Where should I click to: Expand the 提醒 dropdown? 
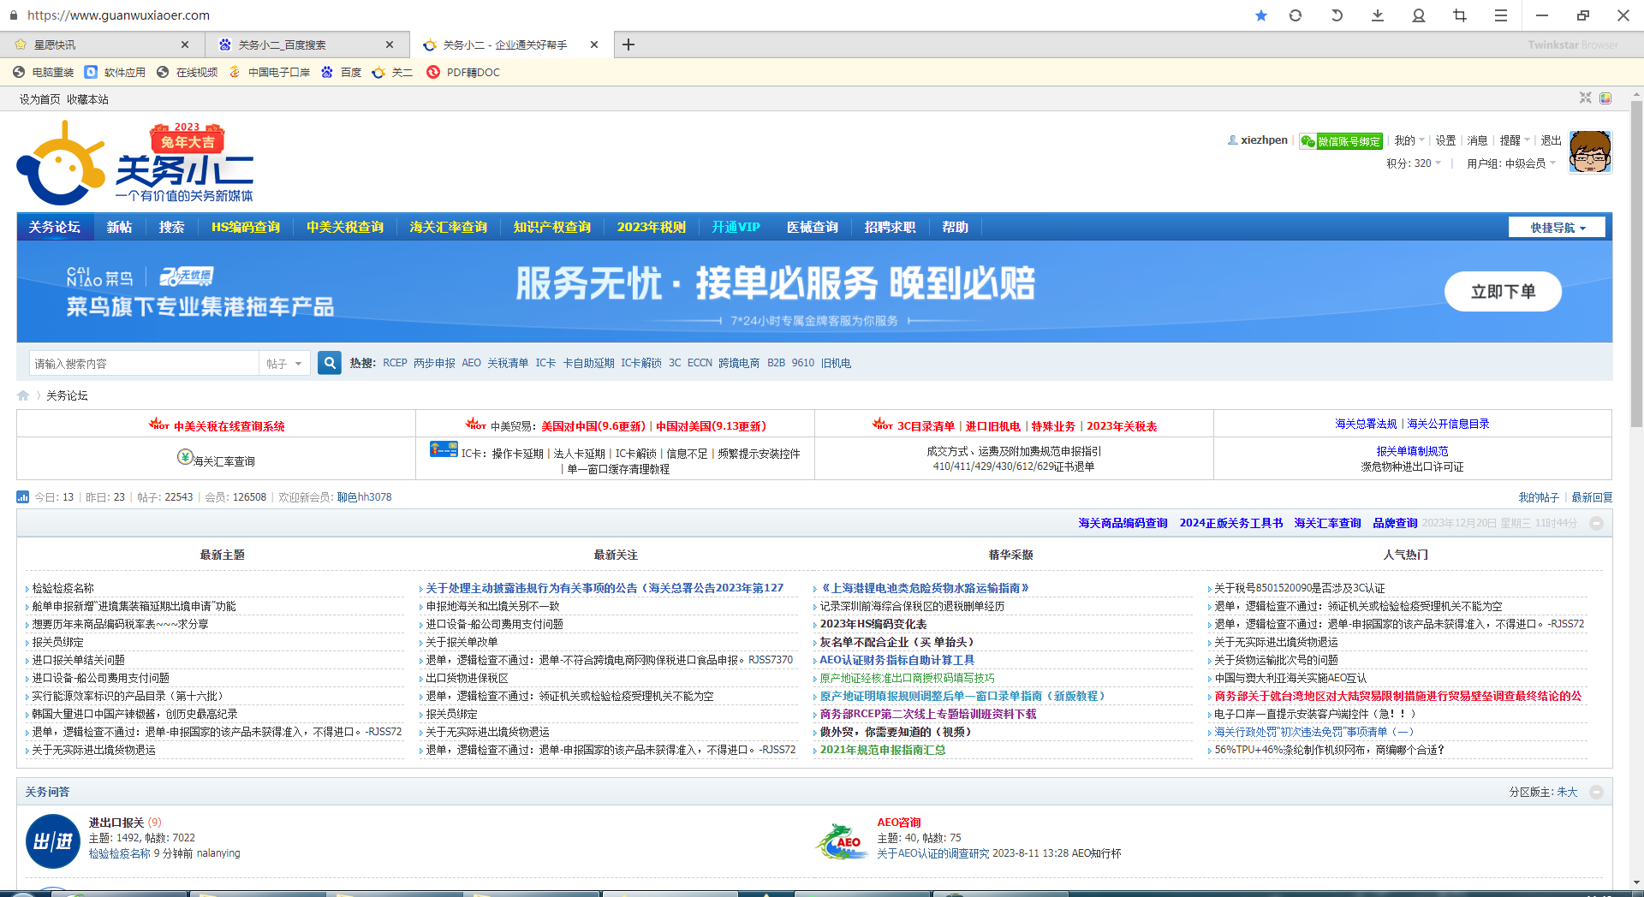point(1514,140)
